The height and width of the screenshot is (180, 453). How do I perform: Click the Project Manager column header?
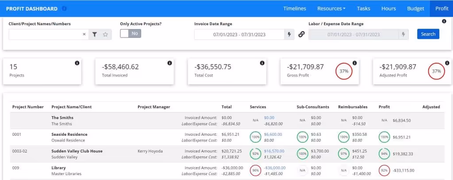click(x=154, y=107)
